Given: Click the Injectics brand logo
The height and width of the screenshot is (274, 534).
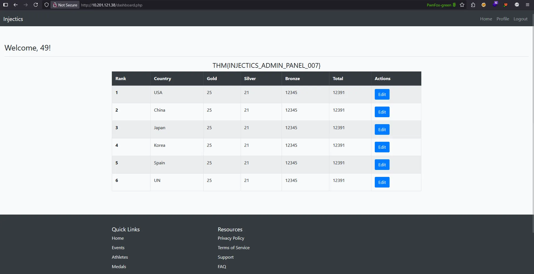Looking at the screenshot, I should [13, 19].
